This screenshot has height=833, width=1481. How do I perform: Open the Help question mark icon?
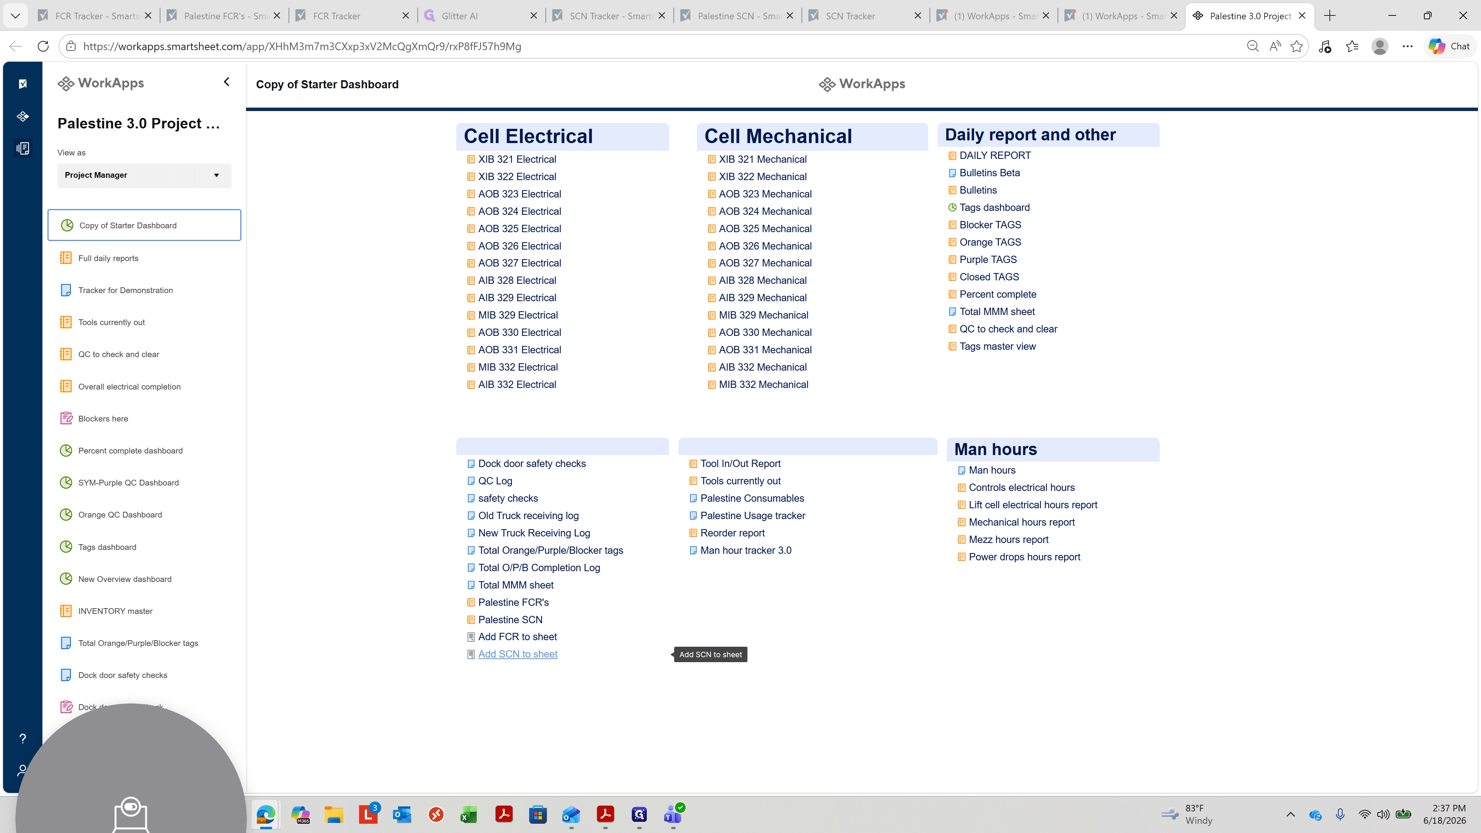point(22,739)
